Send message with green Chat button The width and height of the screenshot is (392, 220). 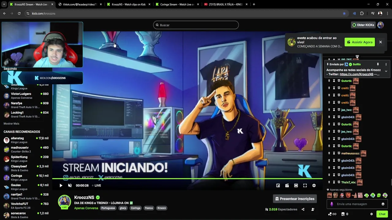click(382, 214)
